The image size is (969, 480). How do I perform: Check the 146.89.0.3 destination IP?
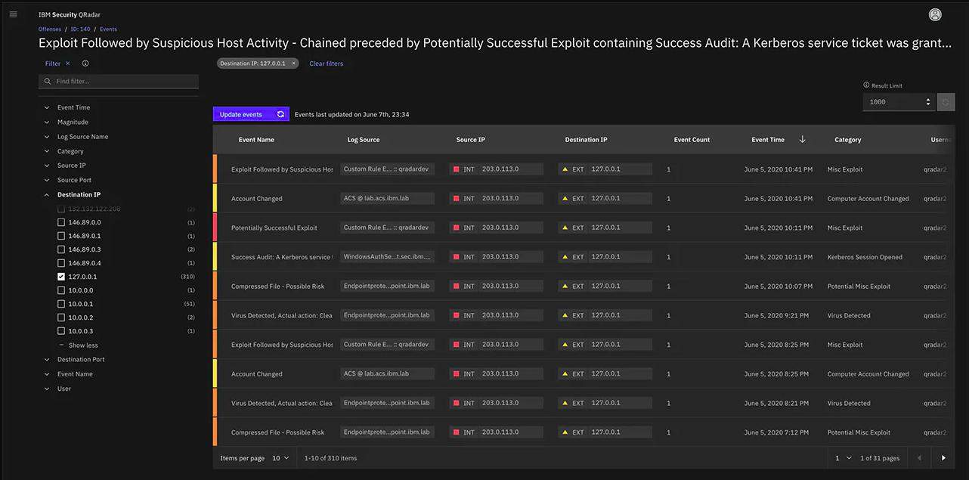[61, 249]
